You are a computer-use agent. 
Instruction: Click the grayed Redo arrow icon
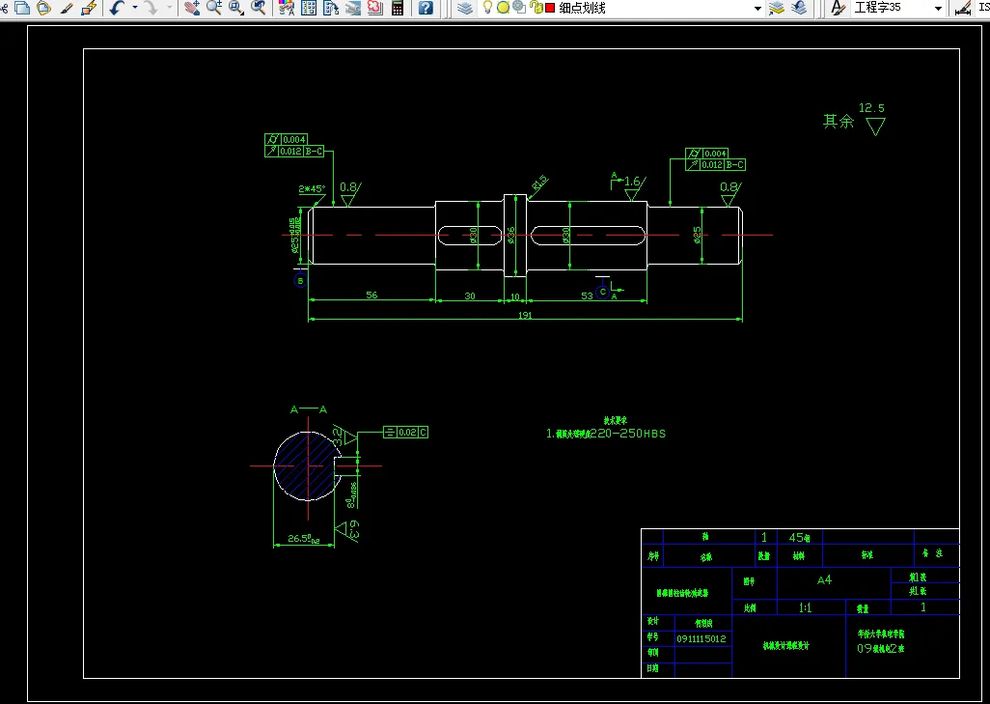coord(151,8)
